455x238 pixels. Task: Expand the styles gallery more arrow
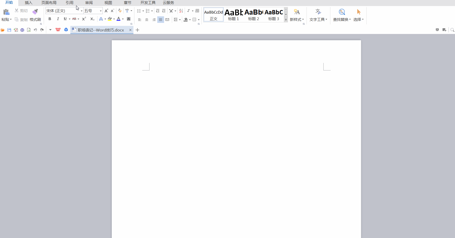pyautogui.click(x=286, y=20)
